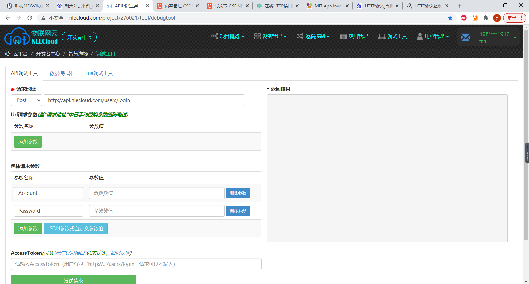The image size is (529, 284).
Task: Open the 如何获取 help link
Action: coord(121,253)
